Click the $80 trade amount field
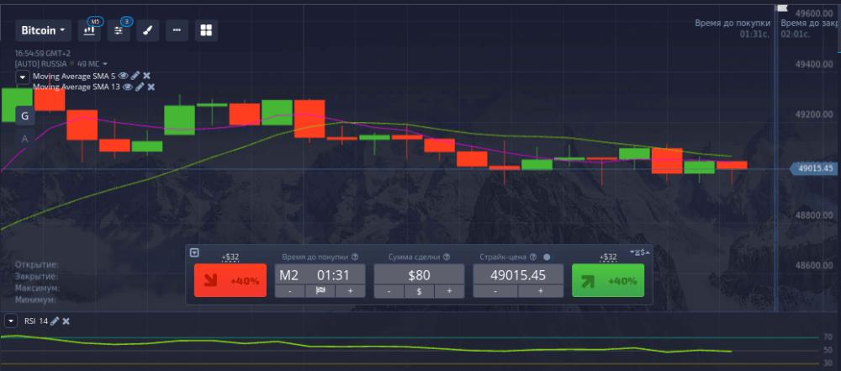841x371 pixels. (419, 274)
